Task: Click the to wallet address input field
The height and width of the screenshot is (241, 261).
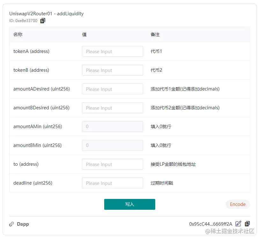Action: click(x=112, y=164)
